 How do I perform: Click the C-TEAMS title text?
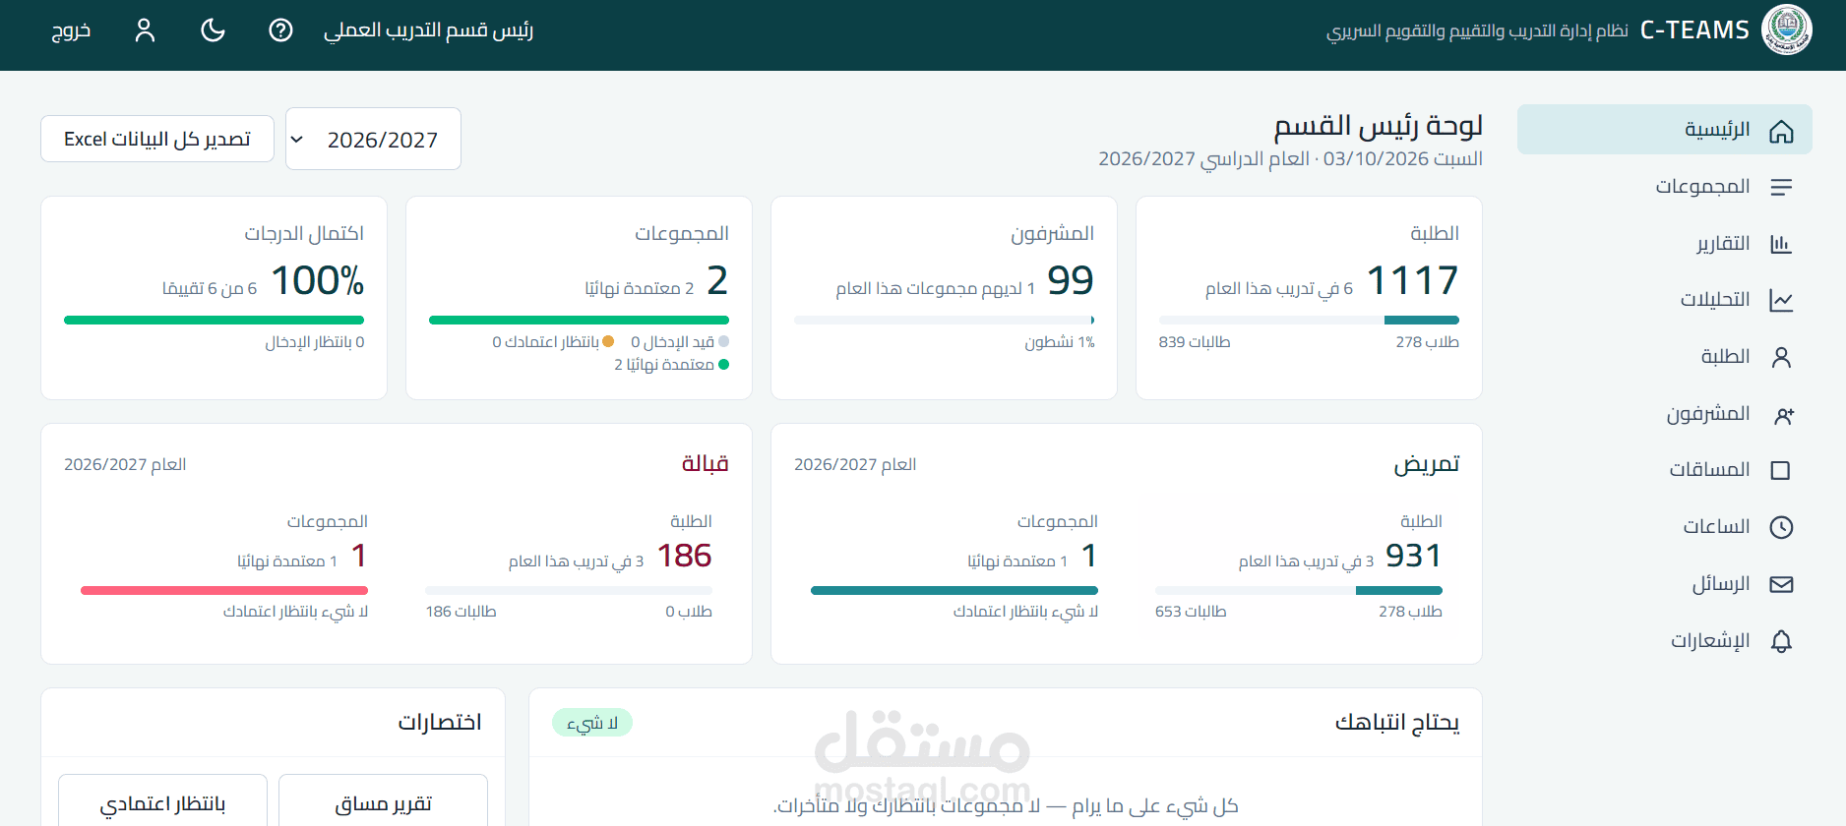(1694, 30)
